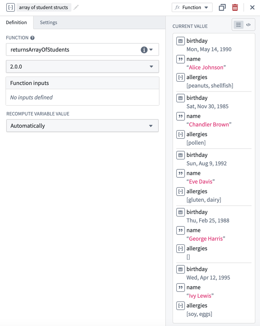260x326 pixels.
Task: Select the Definition tab
Action: tap(16, 22)
